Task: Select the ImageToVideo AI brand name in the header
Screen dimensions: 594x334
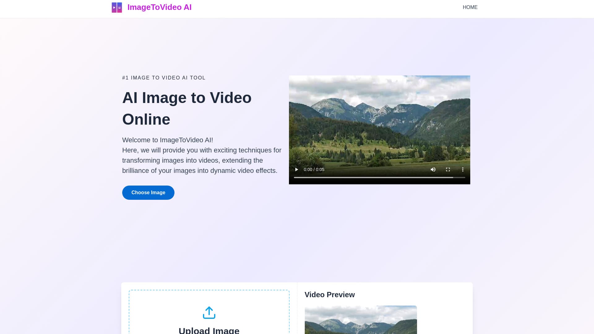Action: click(159, 7)
